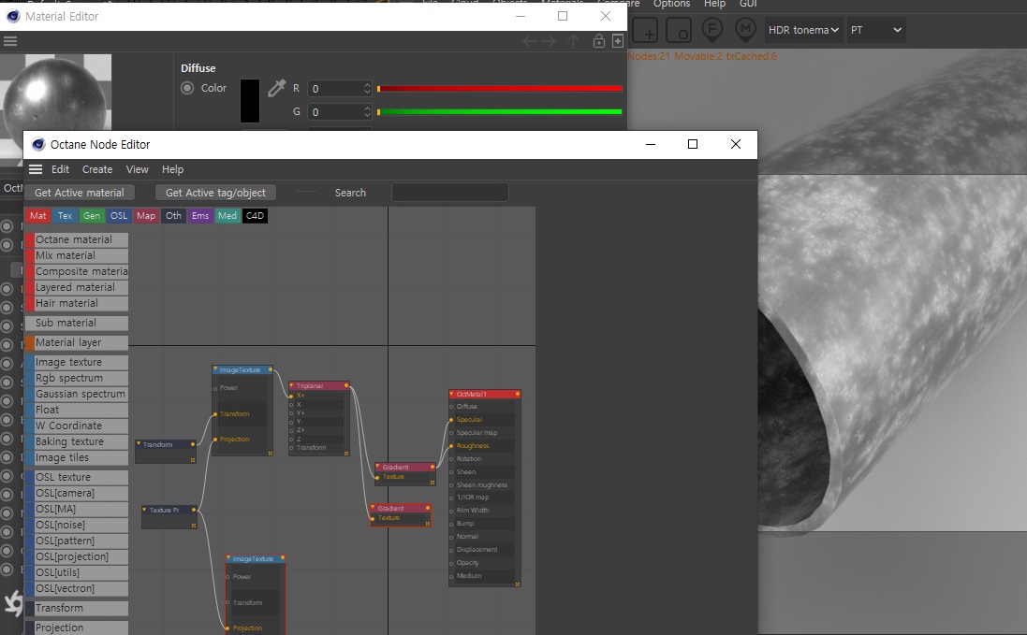The width and height of the screenshot is (1027, 635).
Task: Pick diffuse color with the eyedropper
Action: [x=276, y=88]
